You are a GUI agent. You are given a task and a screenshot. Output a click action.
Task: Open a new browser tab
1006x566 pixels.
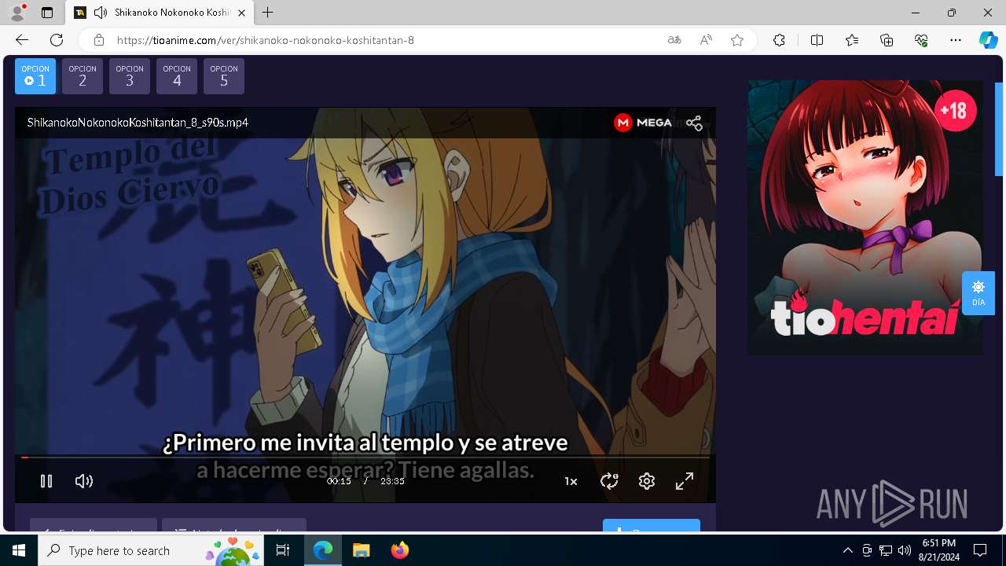[x=268, y=13]
